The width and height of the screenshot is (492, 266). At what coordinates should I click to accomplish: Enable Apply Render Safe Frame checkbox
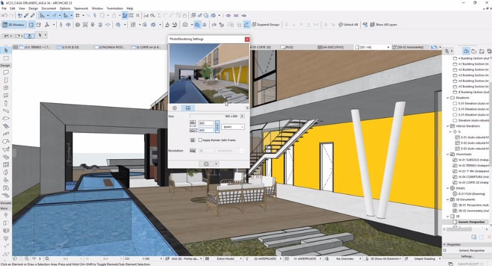coord(200,140)
